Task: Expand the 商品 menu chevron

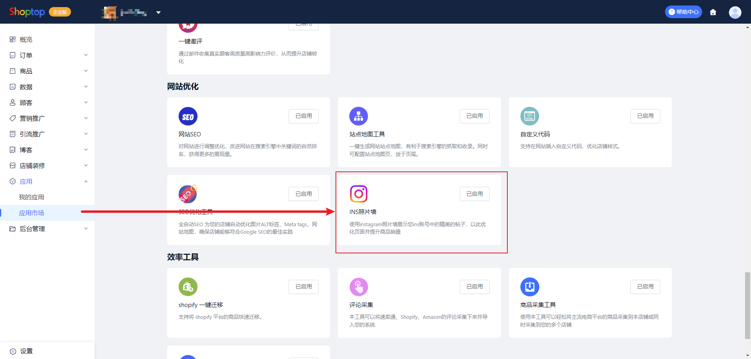Action: (86, 71)
